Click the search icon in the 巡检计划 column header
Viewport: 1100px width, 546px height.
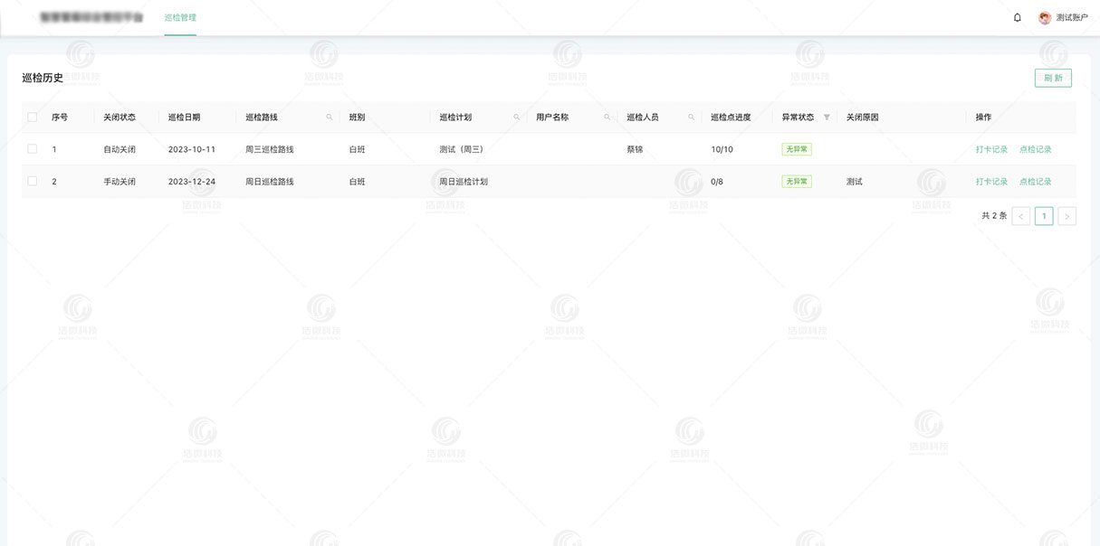click(516, 117)
